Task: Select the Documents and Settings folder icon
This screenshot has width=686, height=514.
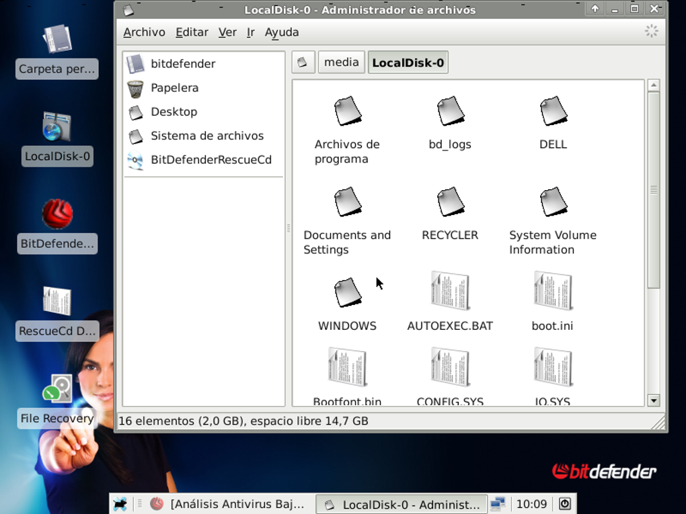Action: pyautogui.click(x=348, y=202)
